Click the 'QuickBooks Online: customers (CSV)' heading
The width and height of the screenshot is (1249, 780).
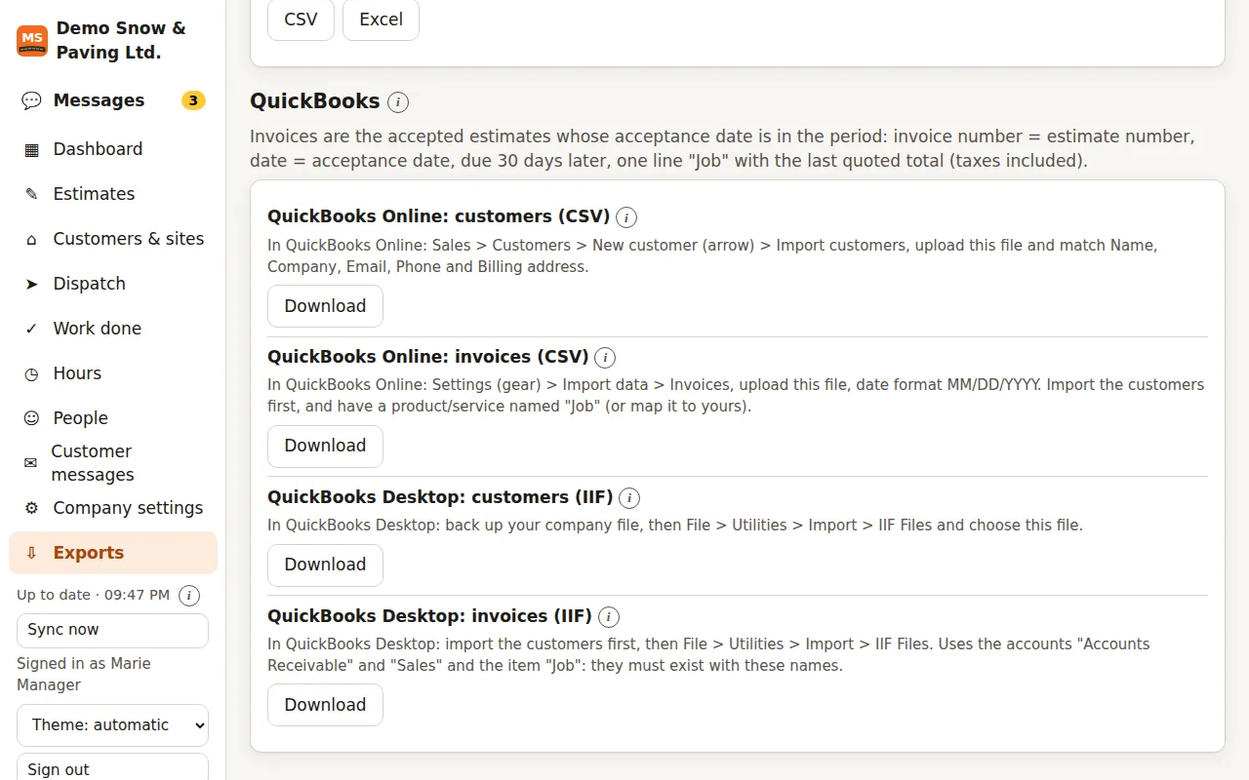point(439,216)
